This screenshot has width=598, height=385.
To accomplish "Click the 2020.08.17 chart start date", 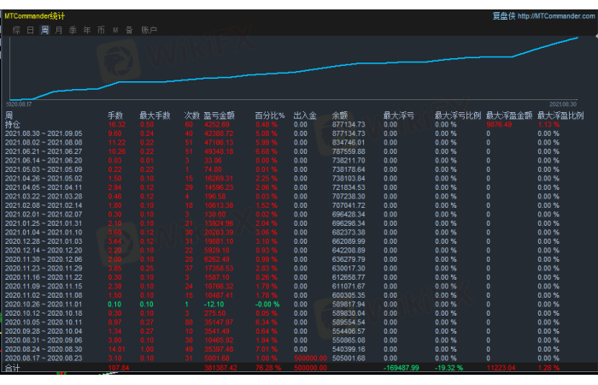I will pyautogui.click(x=19, y=104).
